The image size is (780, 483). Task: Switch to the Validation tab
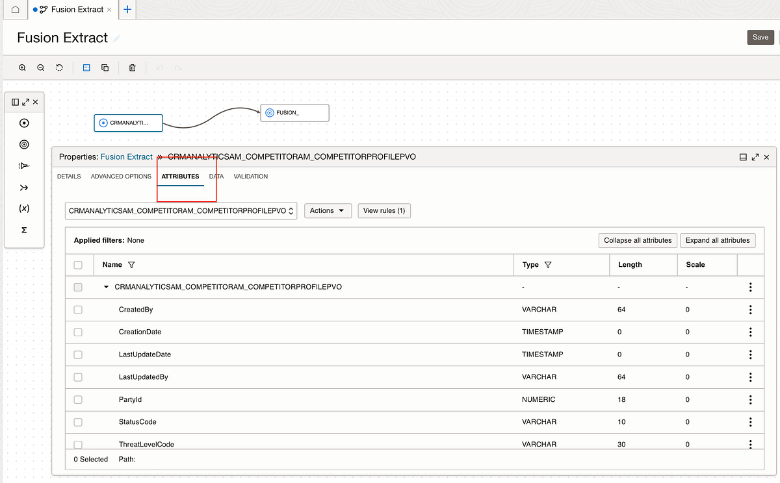(250, 176)
